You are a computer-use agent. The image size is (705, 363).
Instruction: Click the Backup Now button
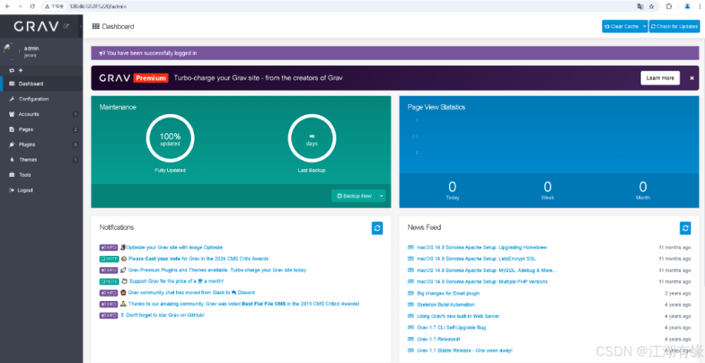(354, 196)
